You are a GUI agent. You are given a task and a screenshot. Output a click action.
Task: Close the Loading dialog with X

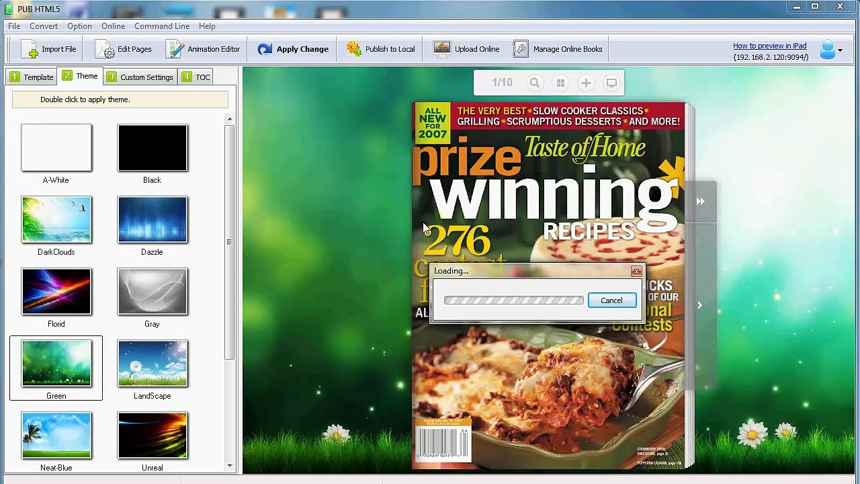pyautogui.click(x=636, y=272)
